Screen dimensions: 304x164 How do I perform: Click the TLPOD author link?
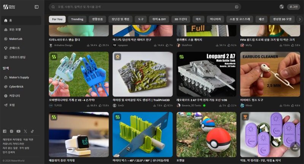coord(58,106)
